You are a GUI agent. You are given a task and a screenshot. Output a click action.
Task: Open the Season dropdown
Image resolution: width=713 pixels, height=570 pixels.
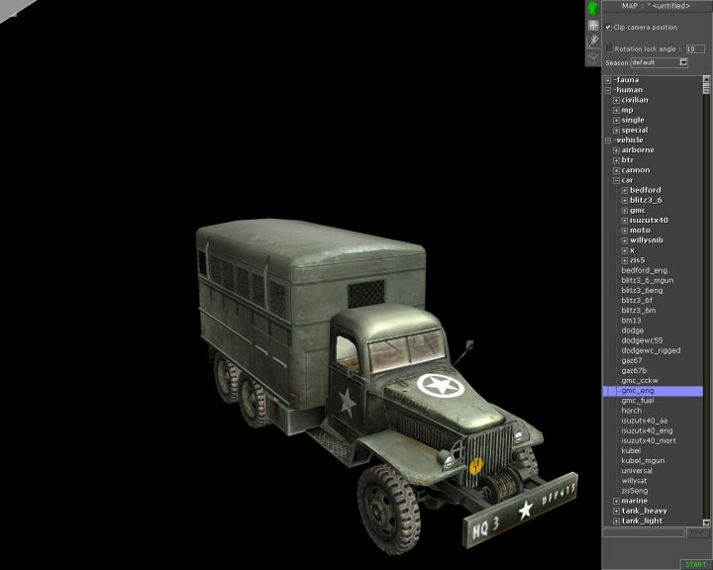tap(683, 62)
